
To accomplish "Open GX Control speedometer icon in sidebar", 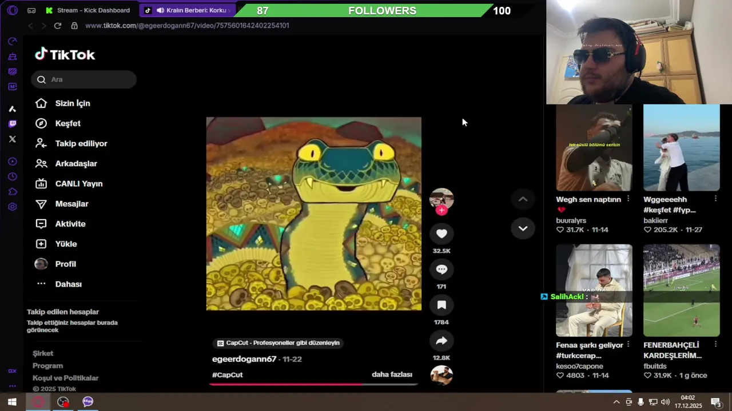I will [x=13, y=42].
